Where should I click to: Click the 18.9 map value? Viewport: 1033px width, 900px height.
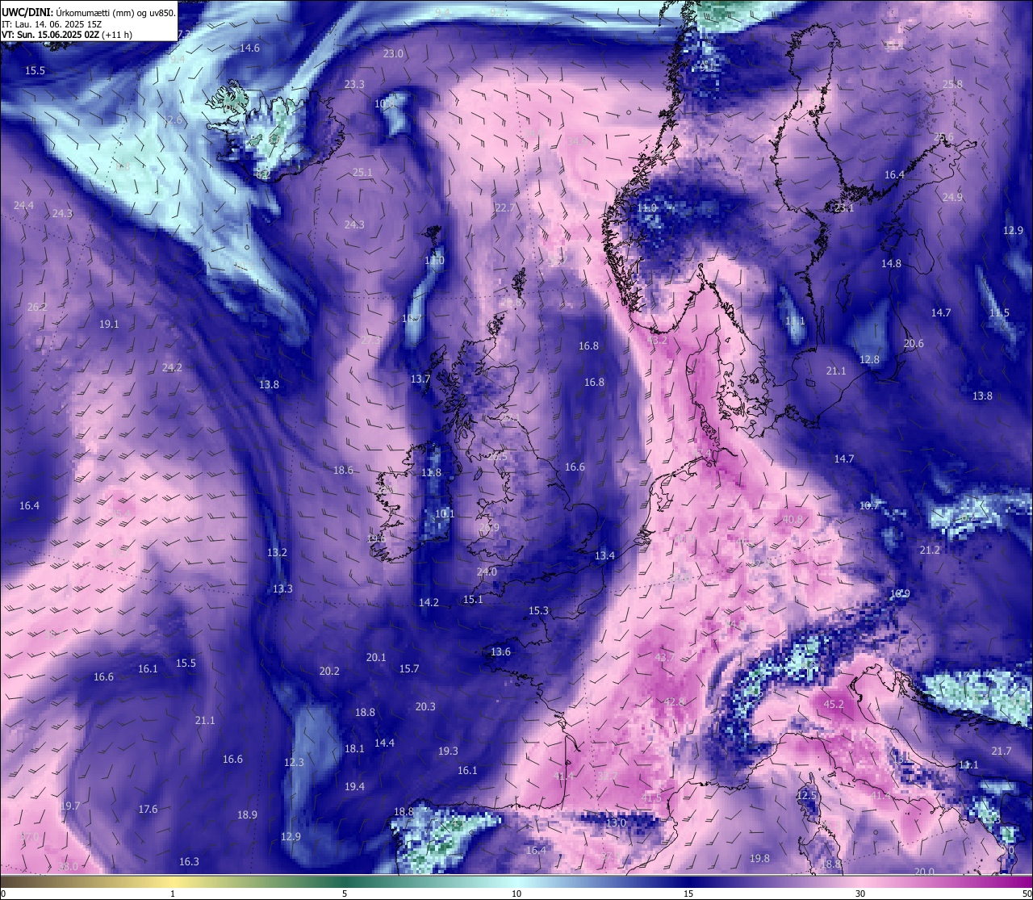pos(247,815)
